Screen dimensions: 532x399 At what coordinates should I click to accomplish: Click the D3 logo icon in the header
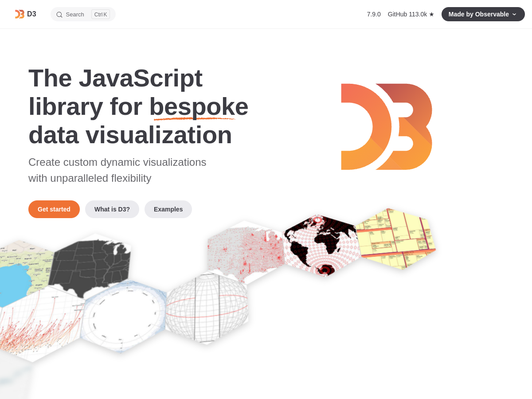(20, 14)
